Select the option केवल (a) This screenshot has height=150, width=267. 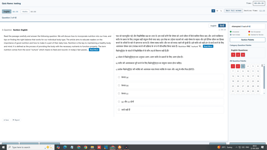point(170,77)
